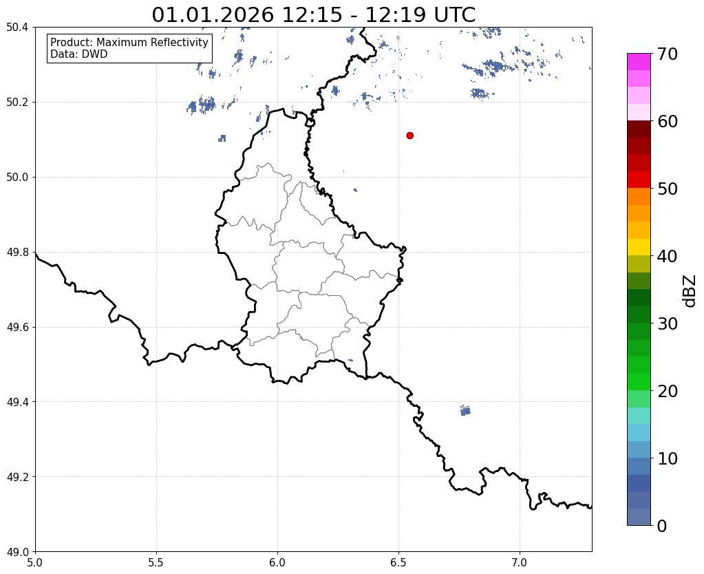Viewport: 704px width, 574px height.
Task: Click the latitude label '49.6'
Action: point(17,327)
